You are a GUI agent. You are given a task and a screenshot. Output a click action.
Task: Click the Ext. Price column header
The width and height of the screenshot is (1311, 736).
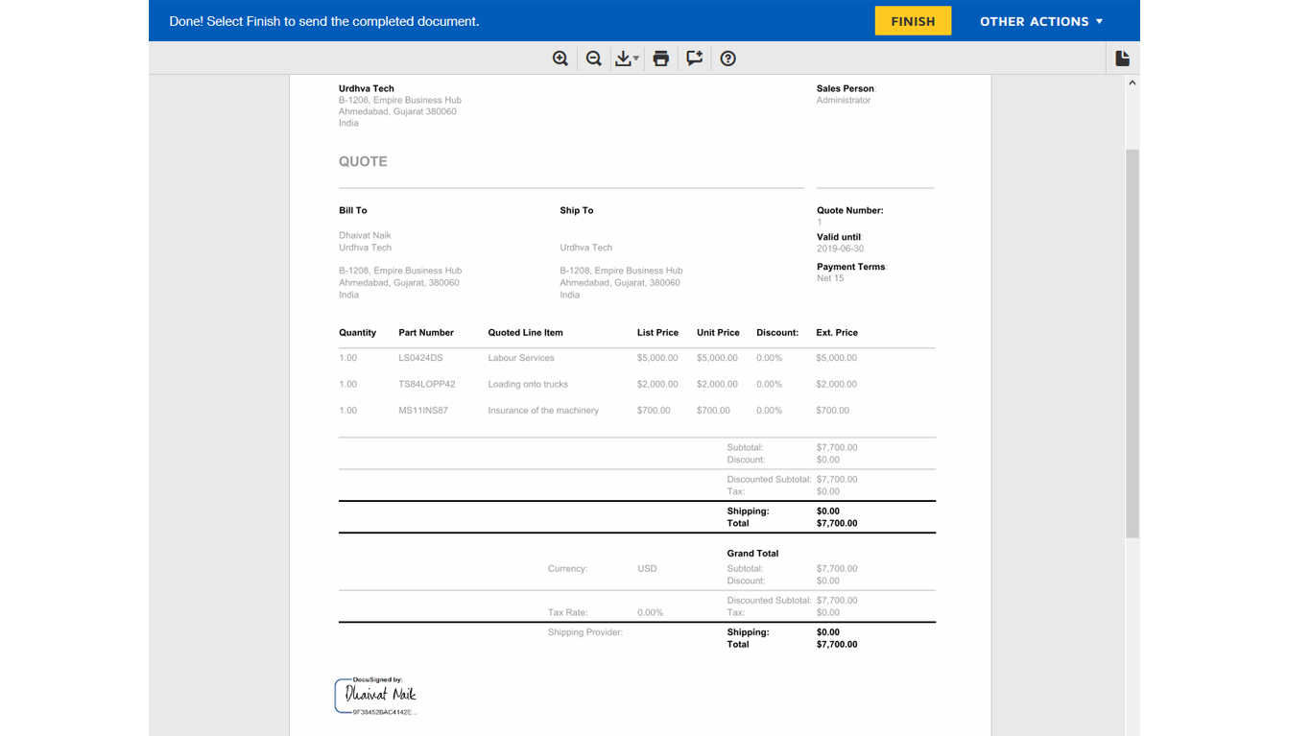tap(837, 333)
